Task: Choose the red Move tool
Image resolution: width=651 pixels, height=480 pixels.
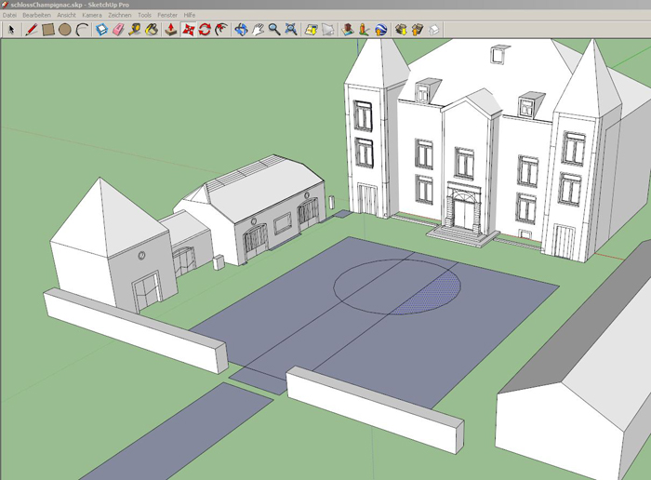Action: pyautogui.click(x=189, y=30)
